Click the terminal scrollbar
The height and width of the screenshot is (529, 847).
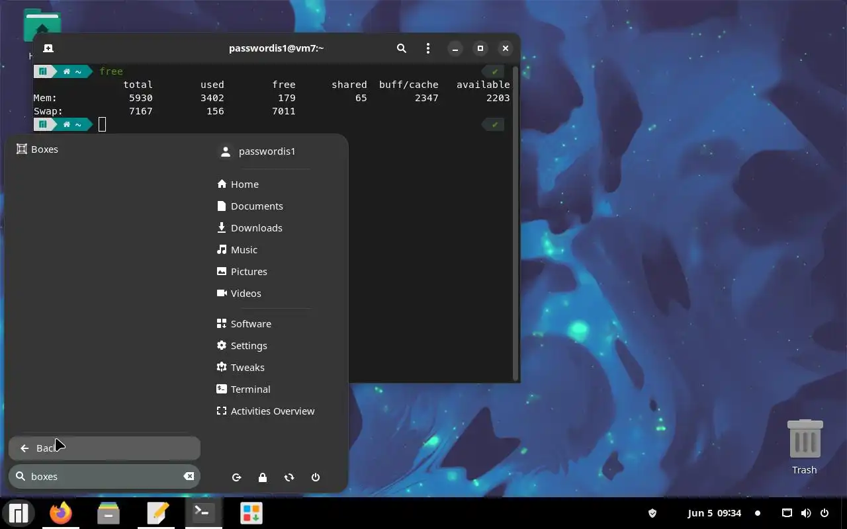pyautogui.click(x=515, y=223)
